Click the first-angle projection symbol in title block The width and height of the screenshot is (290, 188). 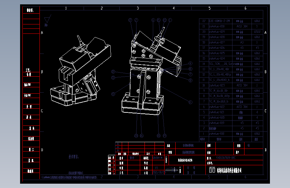pyautogui.click(x=172, y=170)
